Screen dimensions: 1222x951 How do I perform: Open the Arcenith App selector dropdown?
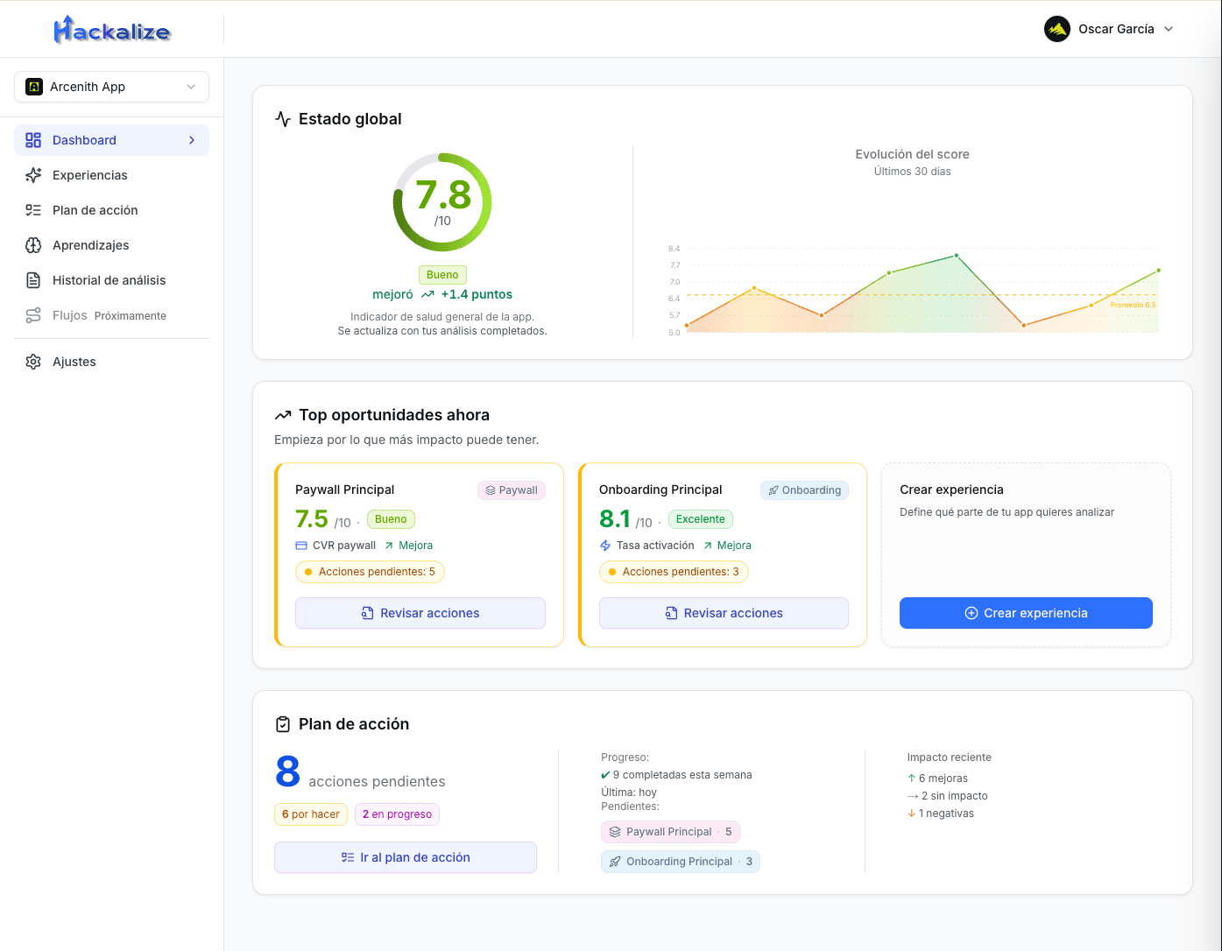click(111, 87)
